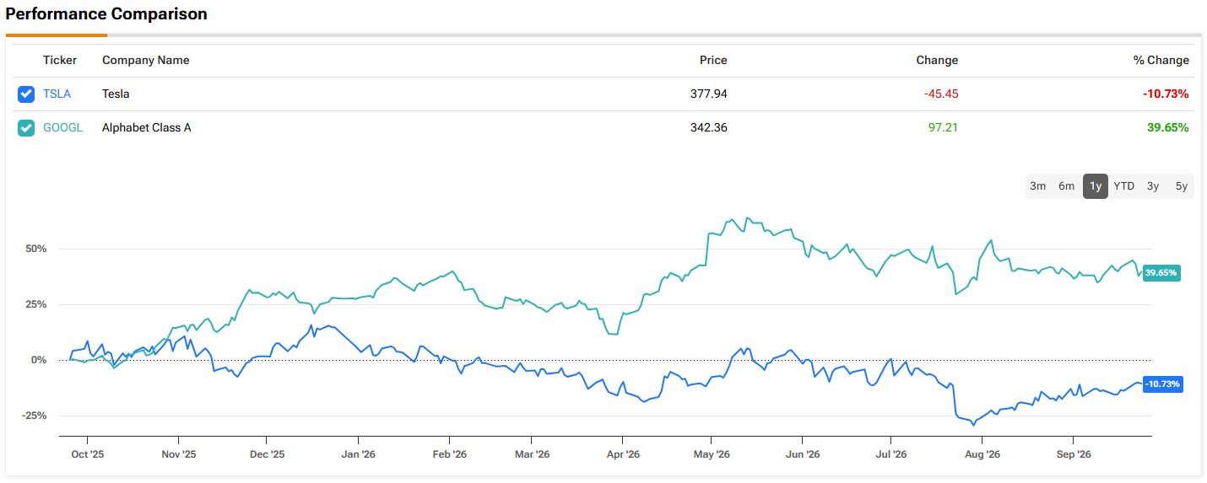Select the 3y time range
This screenshot has height=483, width=1207.
point(1153,186)
